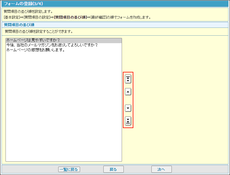Select ホームページの感想をお願いします in the list
230x175 pixels.
coord(35,50)
